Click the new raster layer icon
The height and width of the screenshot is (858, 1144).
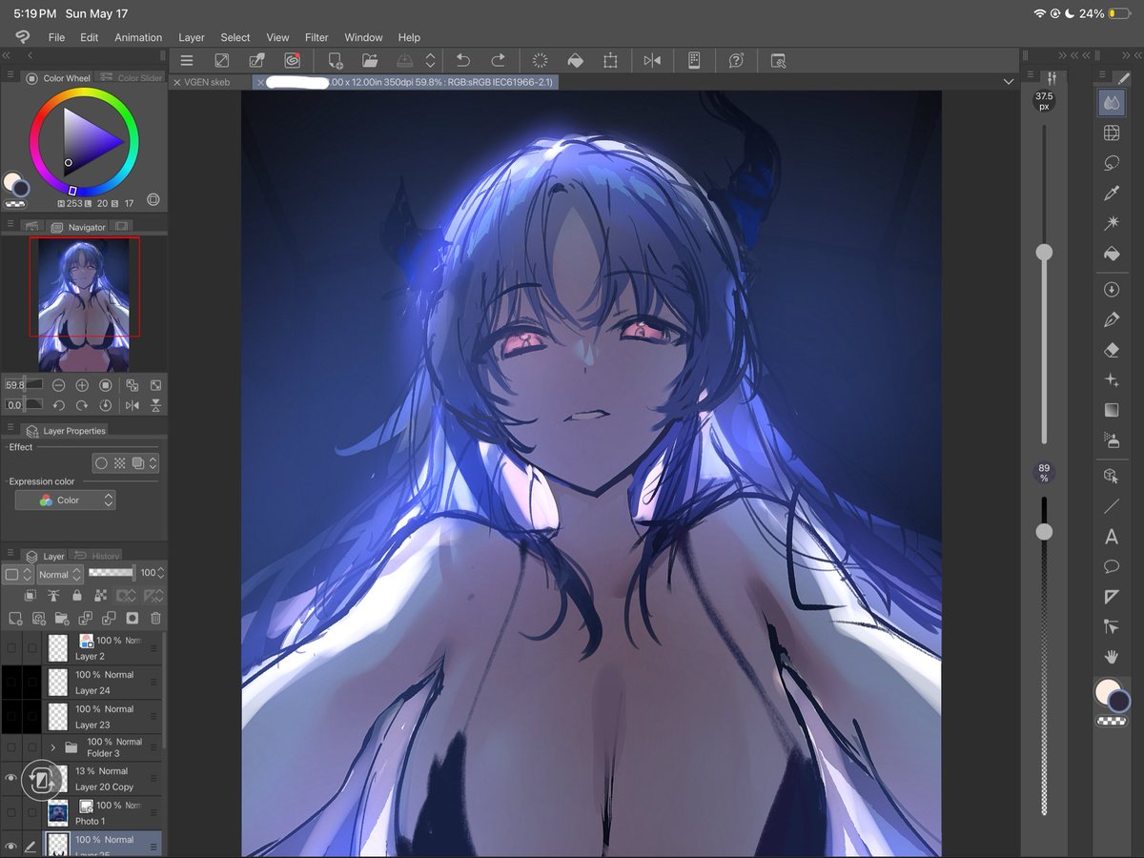pos(14,619)
